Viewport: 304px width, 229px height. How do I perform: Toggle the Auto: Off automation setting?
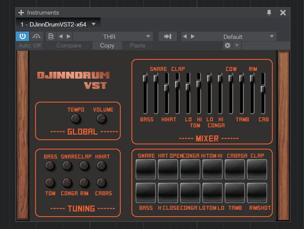pyautogui.click(x=30, y=45)
